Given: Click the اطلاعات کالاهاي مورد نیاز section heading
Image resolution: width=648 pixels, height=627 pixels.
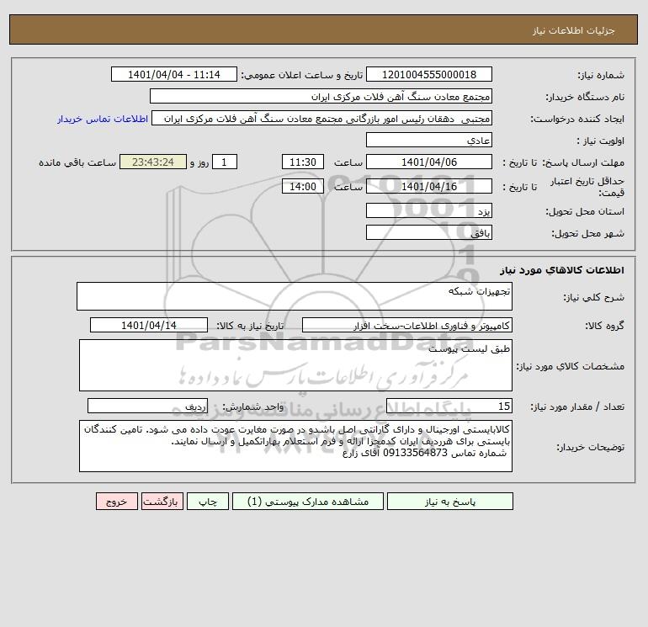Looking at the screenshot, I should (x=562, y=270).
